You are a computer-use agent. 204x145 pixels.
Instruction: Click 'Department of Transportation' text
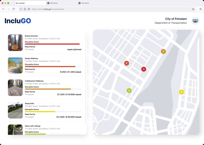tap(171, 23)
